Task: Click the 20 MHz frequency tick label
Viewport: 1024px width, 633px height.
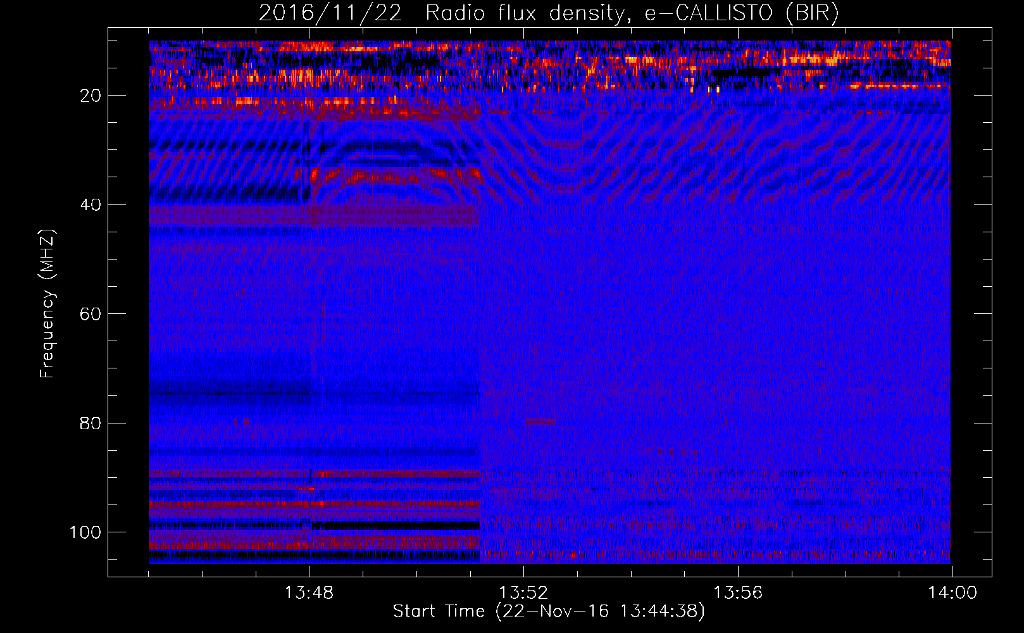Action: coord(90,96)
